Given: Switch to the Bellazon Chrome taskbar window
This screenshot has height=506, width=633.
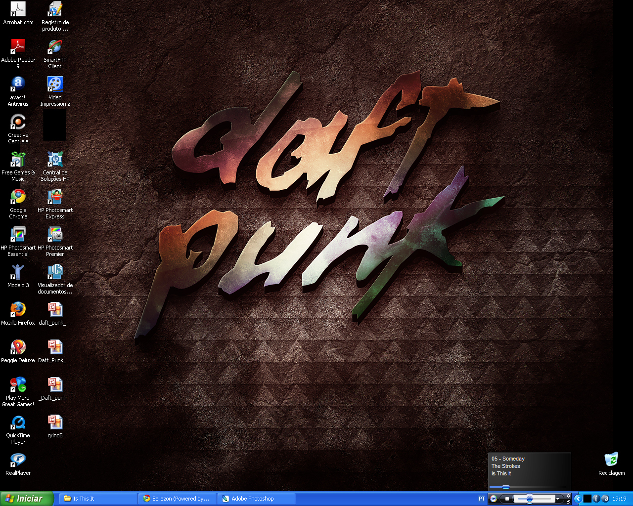Looking at the screenshot, I should 178,499.
